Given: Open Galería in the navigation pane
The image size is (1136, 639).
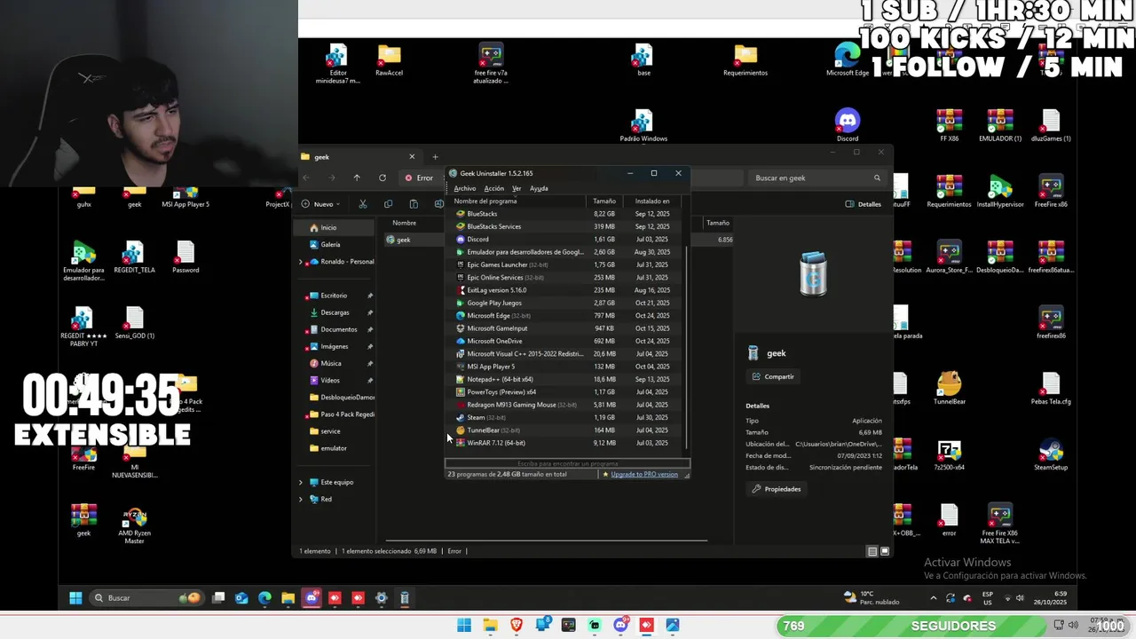Looking at the screenshot, I should 335,244.
